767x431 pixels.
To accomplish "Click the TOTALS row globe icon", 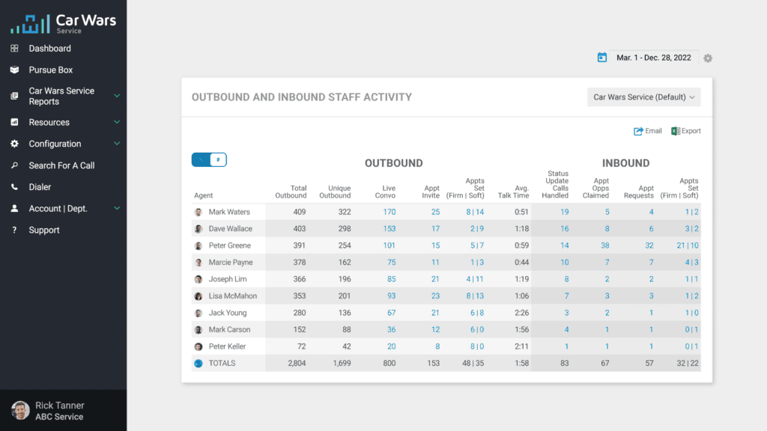I will click(x=198, y=363).
